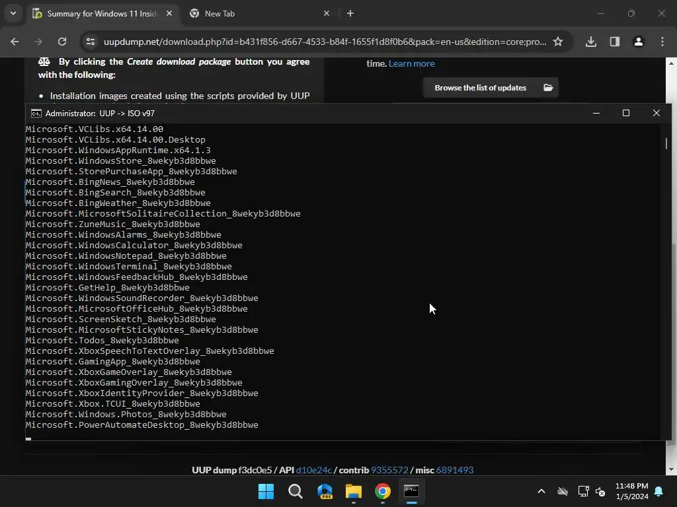Open notifications bell icon

[659, 491]
